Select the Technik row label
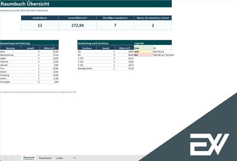Image resolution: width=237 pixels, height=161 pixels. [x=10, y=62]
